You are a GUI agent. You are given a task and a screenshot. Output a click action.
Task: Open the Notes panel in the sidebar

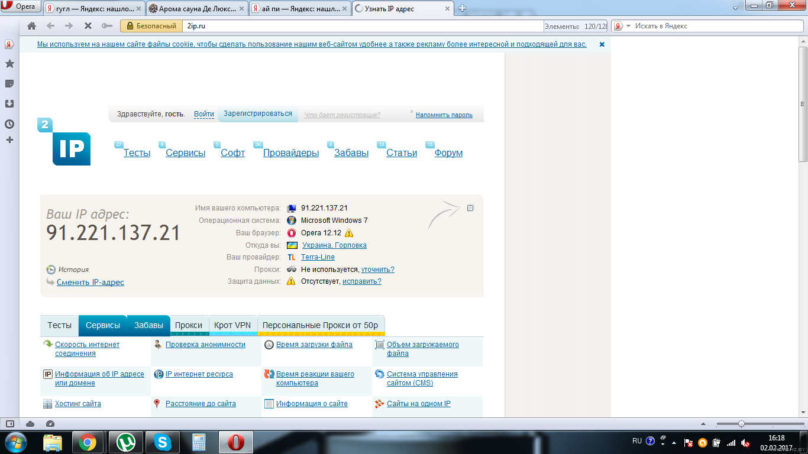tap(9, 84)
